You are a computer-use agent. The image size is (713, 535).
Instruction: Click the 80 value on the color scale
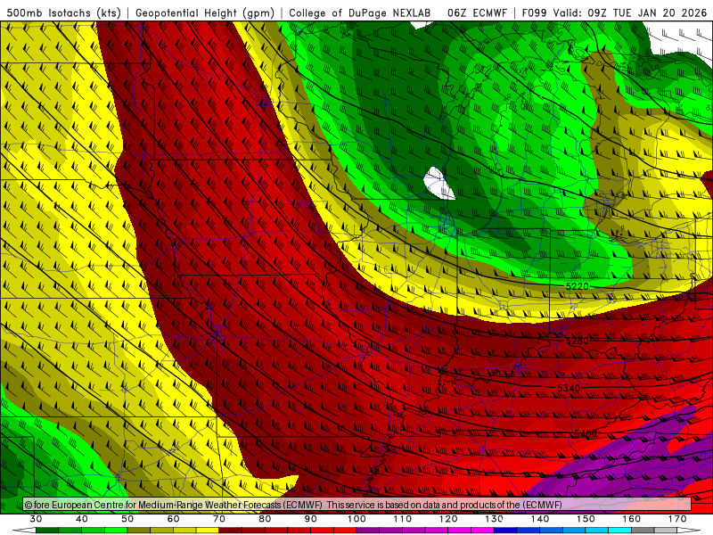265,519
